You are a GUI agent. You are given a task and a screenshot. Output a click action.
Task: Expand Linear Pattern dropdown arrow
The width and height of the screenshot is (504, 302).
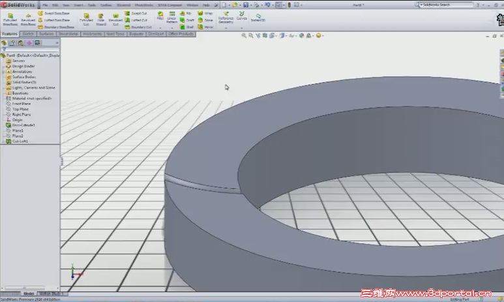tap(172, 28)
